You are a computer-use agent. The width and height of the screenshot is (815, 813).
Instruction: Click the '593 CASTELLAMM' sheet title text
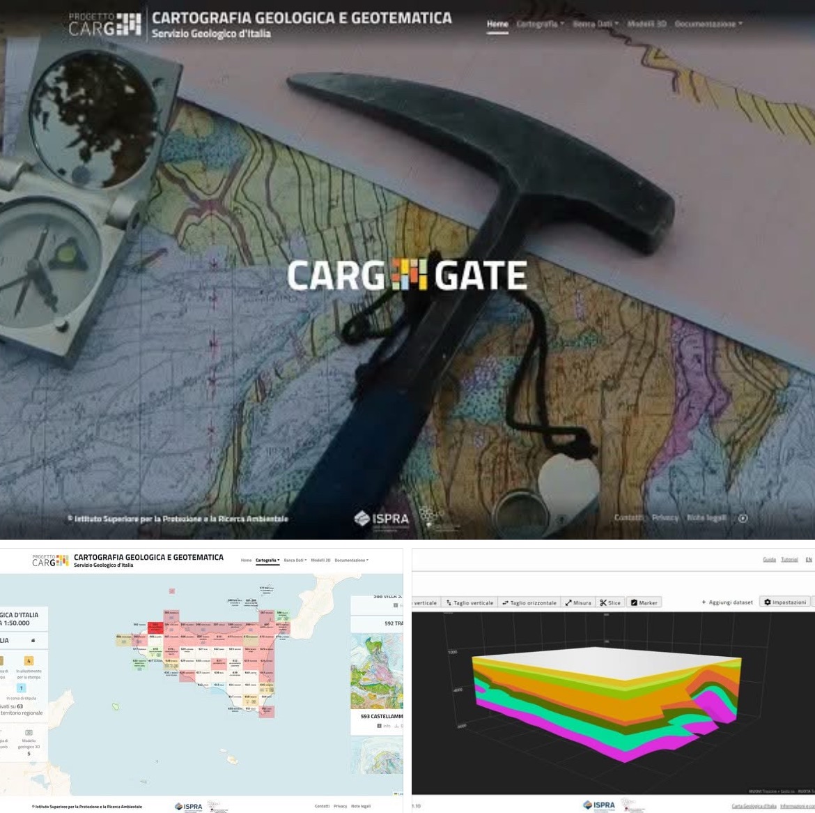tap(382, 716)
